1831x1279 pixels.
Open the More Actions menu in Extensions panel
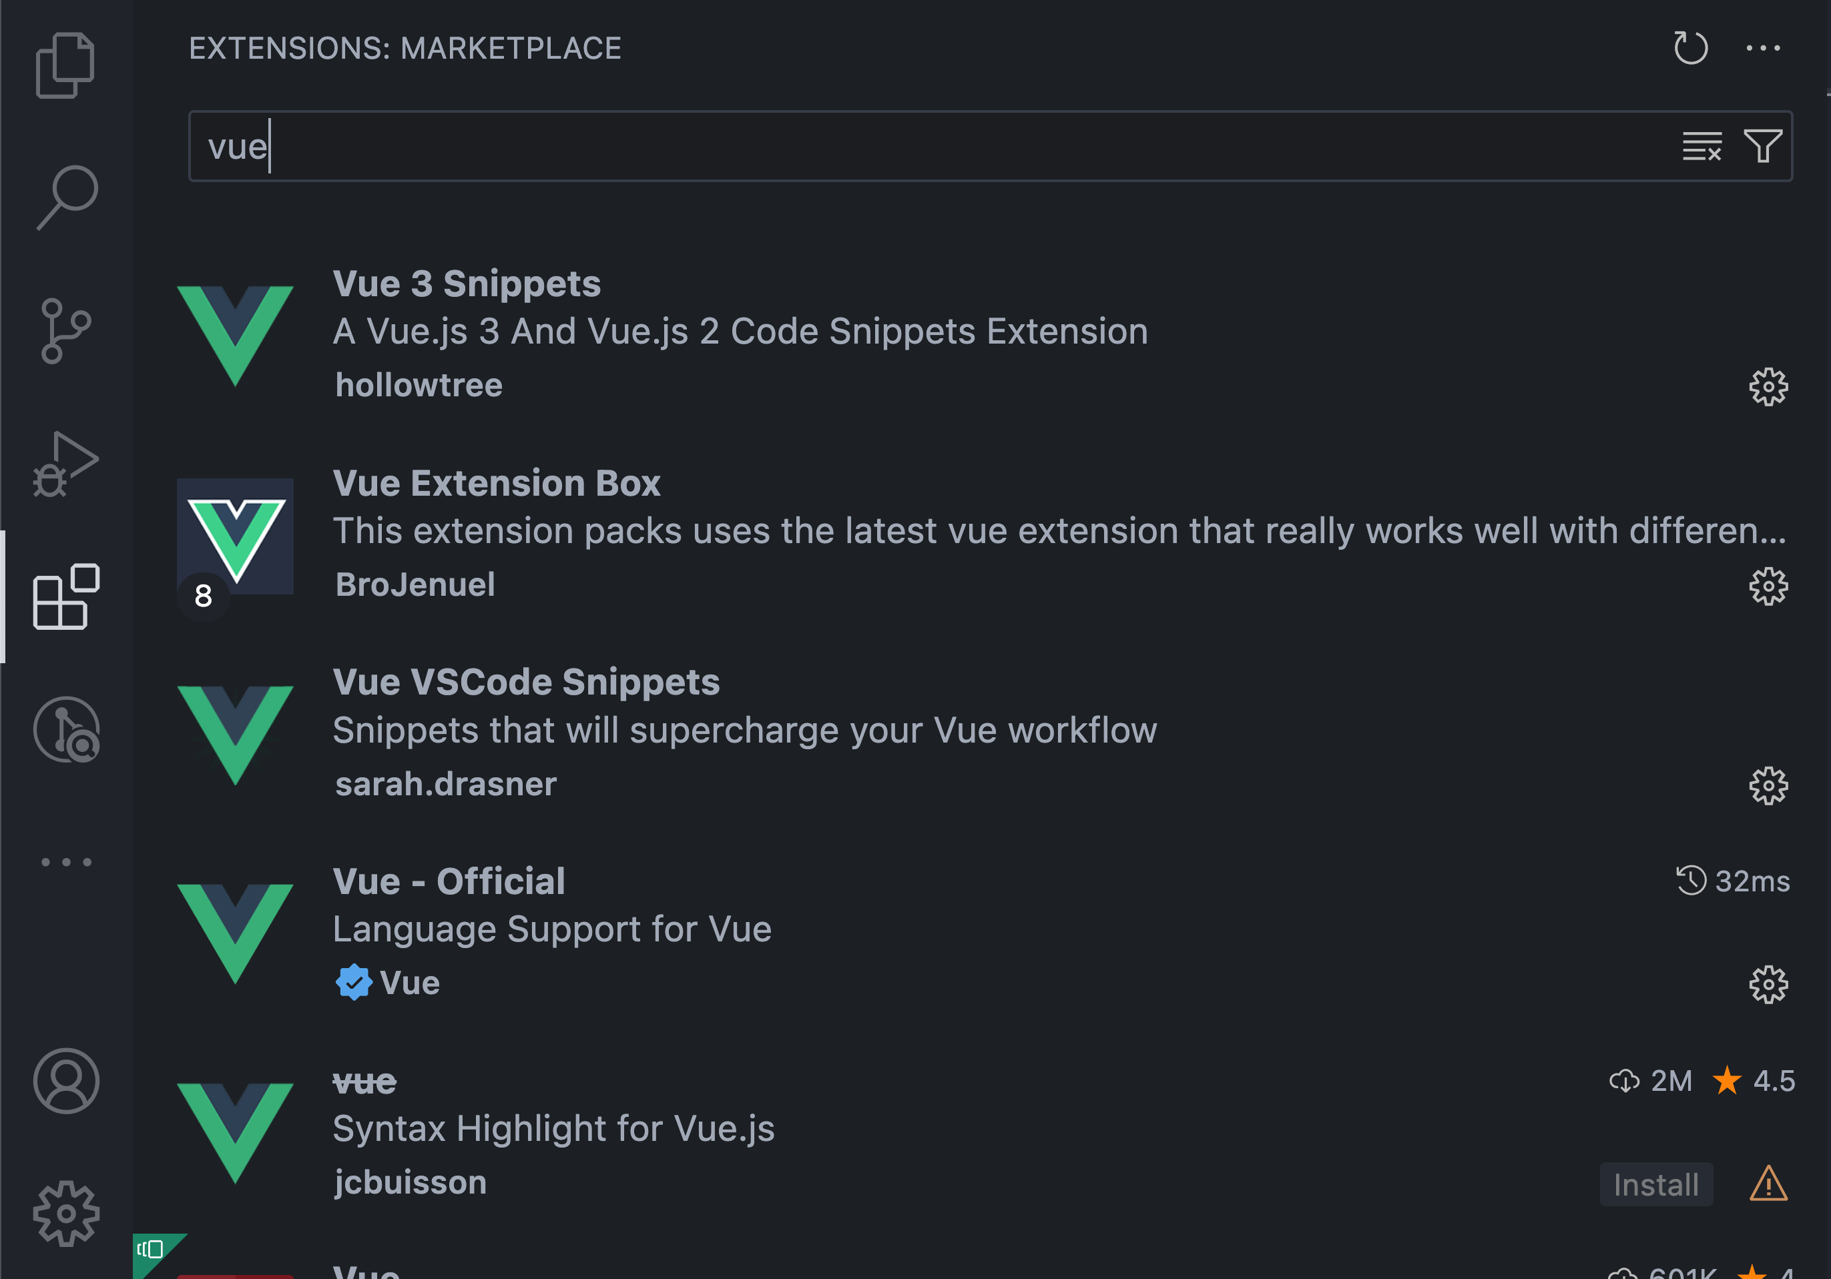1763,48
